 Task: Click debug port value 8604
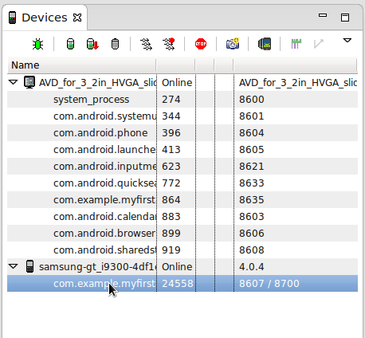tap(252, 133)
